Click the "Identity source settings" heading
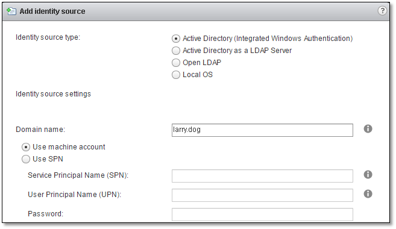This screenshot has height=229, width=396. pyautogui.click(x=53, y=94)
